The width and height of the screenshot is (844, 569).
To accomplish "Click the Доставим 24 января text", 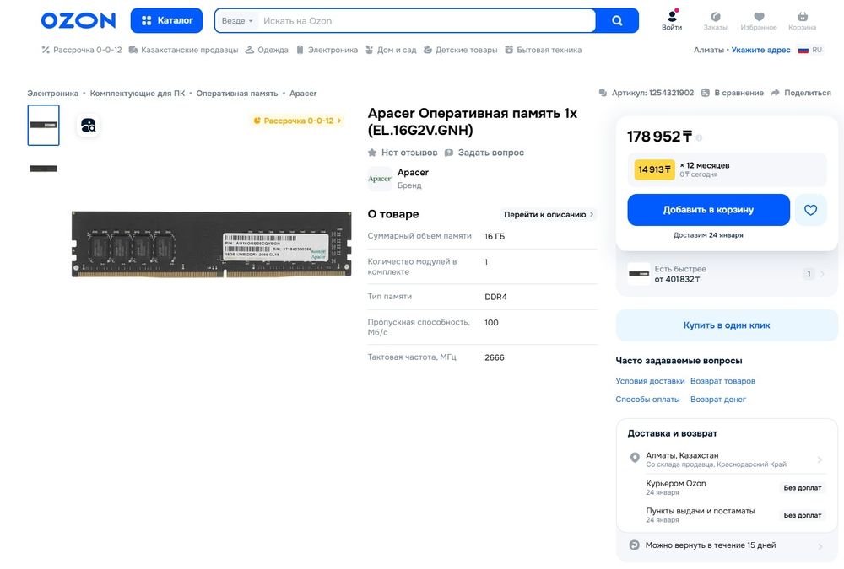I will pyautogui.click(x=708, y=235).
